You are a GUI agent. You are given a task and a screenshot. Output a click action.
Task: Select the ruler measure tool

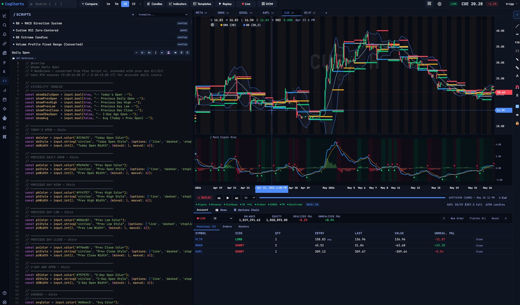click(x=517, y=67)
